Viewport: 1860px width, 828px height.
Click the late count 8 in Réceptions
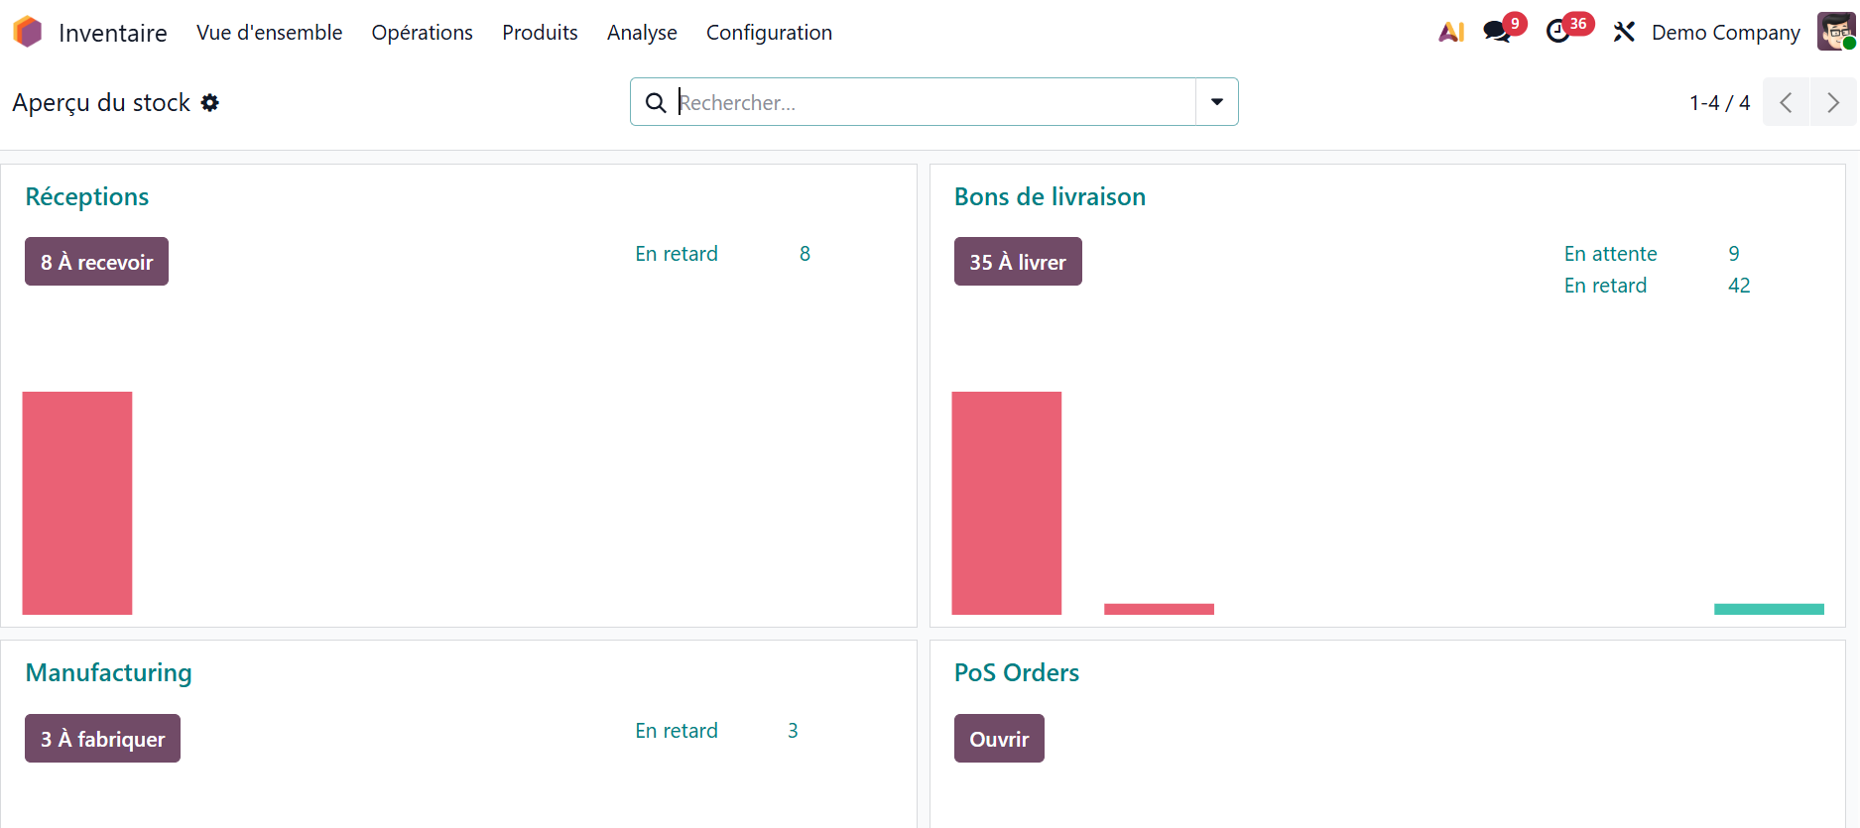pyautogui.click(x=805, y=254)
